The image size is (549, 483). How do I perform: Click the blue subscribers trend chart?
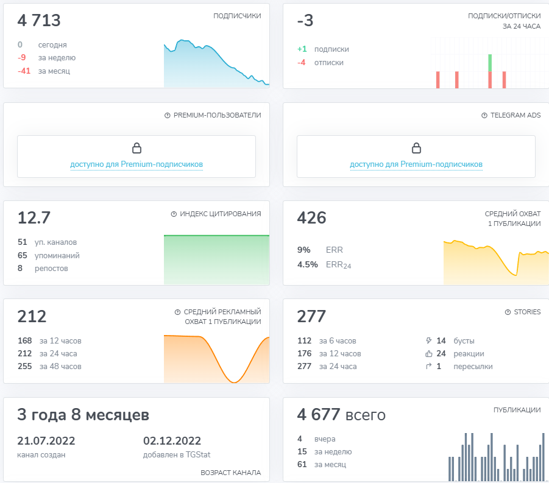216,66
